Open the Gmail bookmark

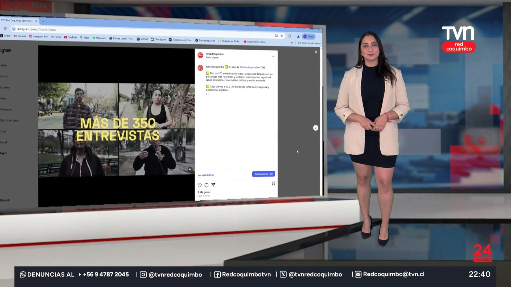click(x=56, y=37)
